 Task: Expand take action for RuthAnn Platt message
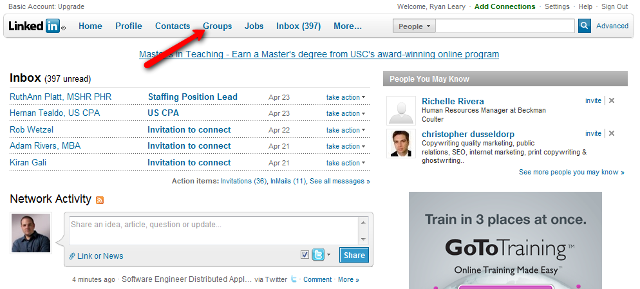(346, 97)
